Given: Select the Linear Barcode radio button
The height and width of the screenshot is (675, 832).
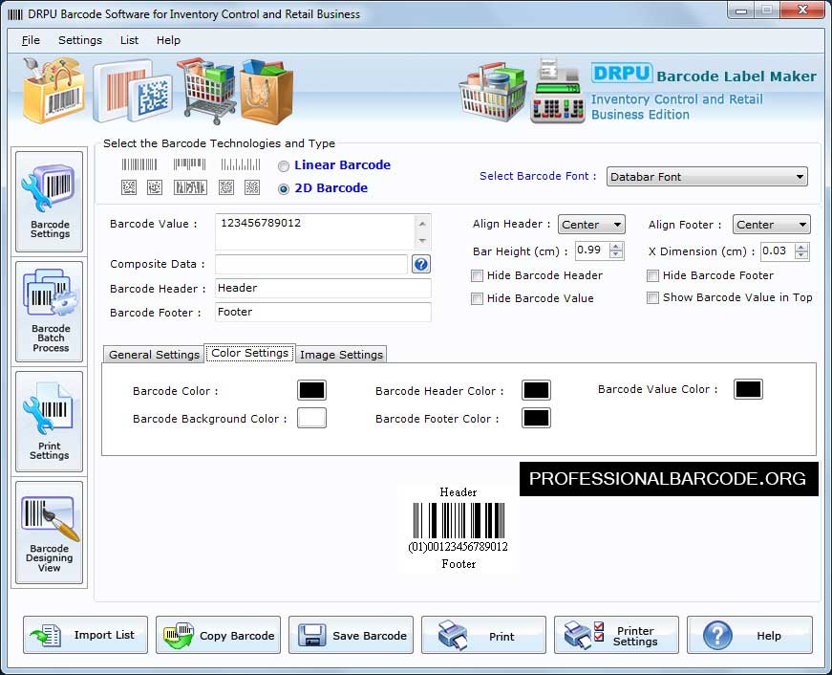Looking at the screenshot, I should point(284,166).
